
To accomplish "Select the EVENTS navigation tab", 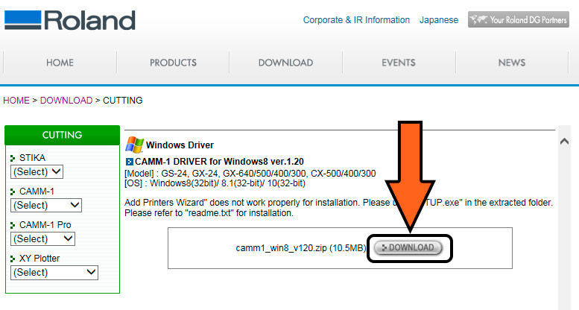I will point(398,63).
